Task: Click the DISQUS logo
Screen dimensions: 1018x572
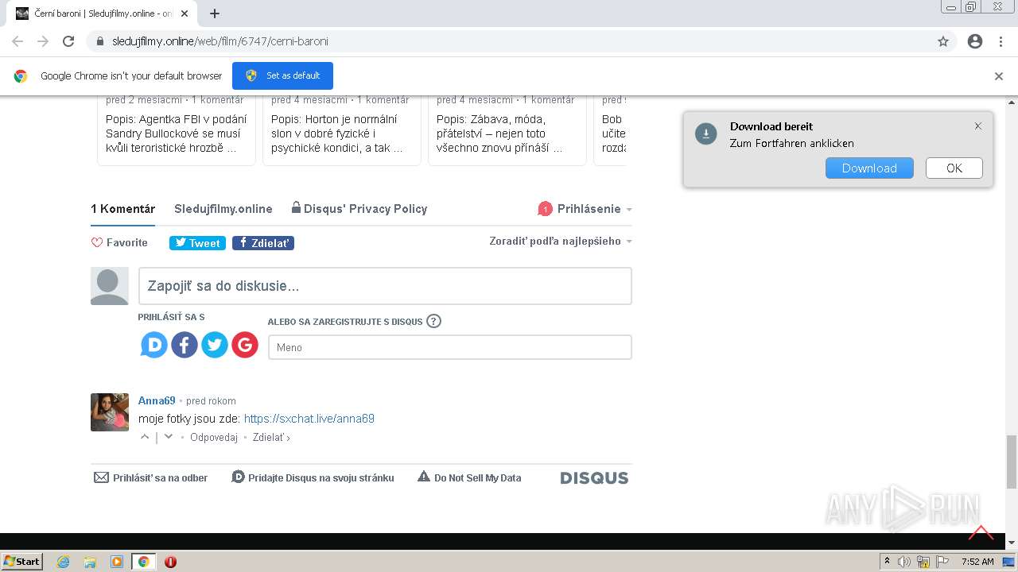Action: [x=594, y=477]
